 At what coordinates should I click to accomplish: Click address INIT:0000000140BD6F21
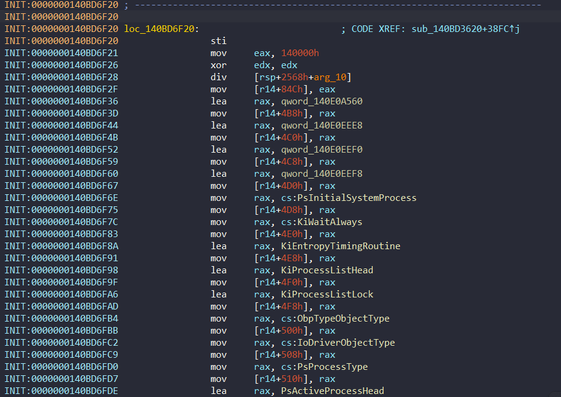[61, 53]
